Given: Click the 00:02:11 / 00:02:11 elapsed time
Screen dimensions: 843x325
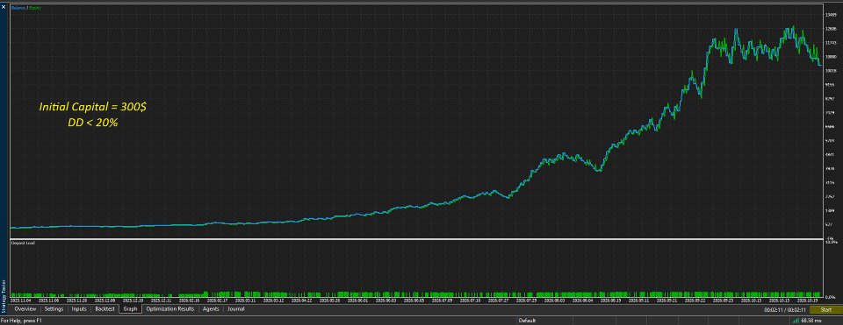Looking at the screenshot, I should click(785, 310).
